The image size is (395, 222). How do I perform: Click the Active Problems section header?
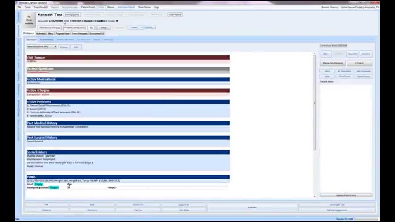(128, 102)
